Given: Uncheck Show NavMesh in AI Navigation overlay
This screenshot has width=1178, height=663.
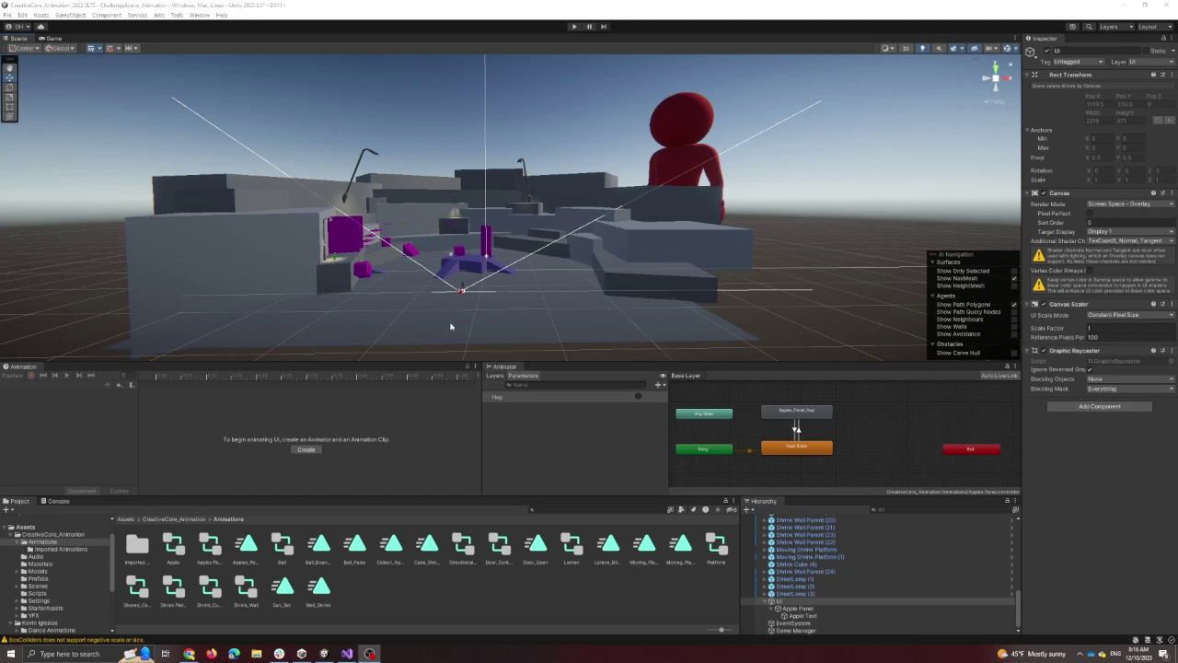Looking at the screenshot, I should [x=1013, y=279].
